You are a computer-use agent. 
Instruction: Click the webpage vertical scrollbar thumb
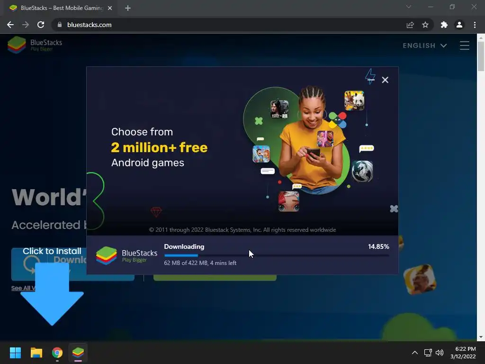pyautogui.click(x=481, y=56)
